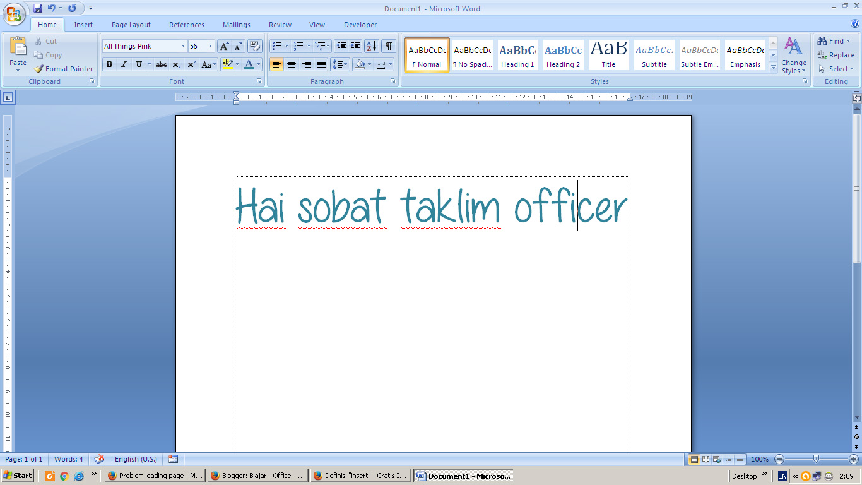Justify the paragraph text

tap(321, 64)
